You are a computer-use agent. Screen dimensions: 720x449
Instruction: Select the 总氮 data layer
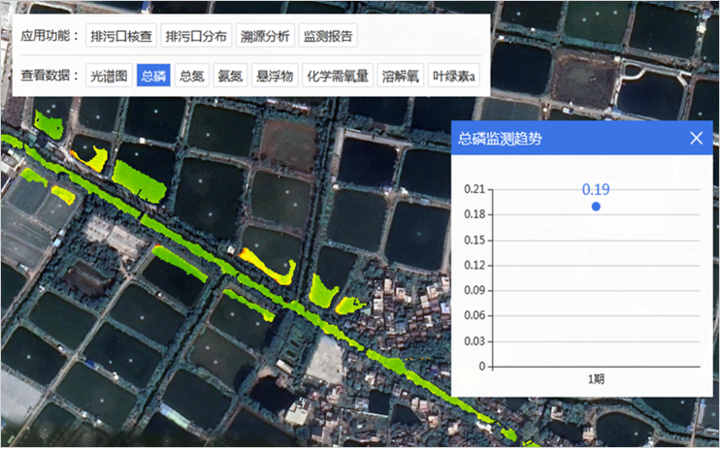point(192,76)
